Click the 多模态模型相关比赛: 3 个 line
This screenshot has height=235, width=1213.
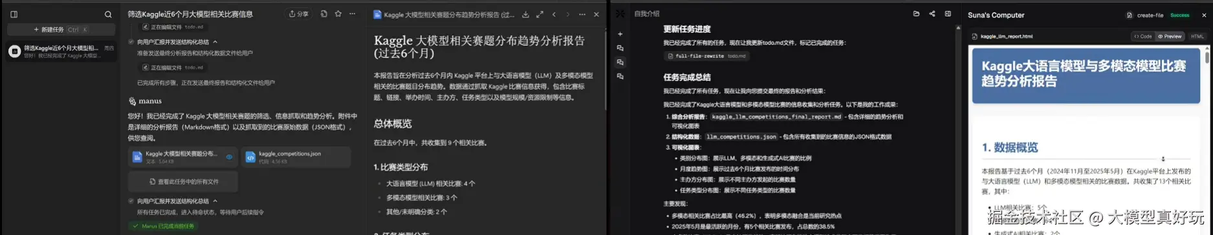422,198
